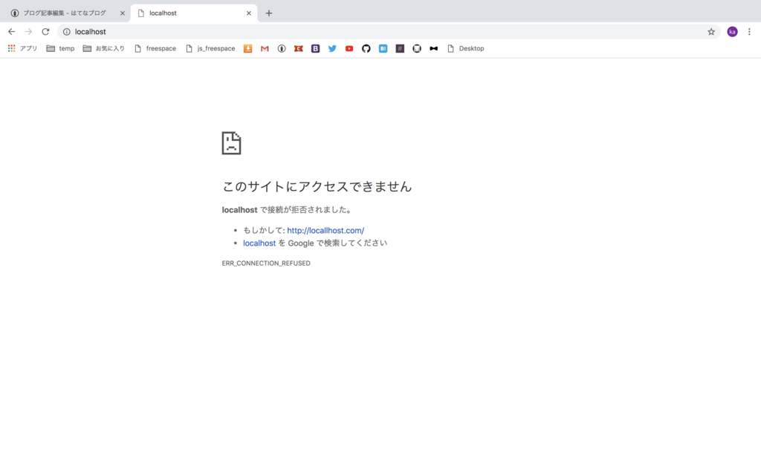Image resolution: width=761 pixels, height=475 pixels.
Task: Open the お気に入り bookmark folder
Action: point(104,48)
